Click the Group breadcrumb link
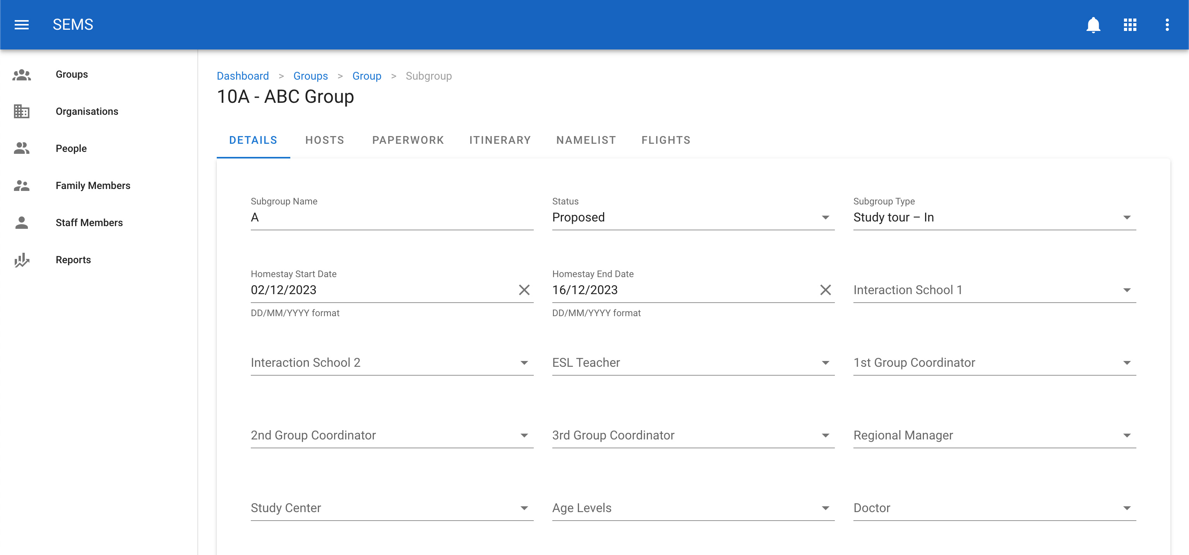1189x555 pixels. pos(367,76)
